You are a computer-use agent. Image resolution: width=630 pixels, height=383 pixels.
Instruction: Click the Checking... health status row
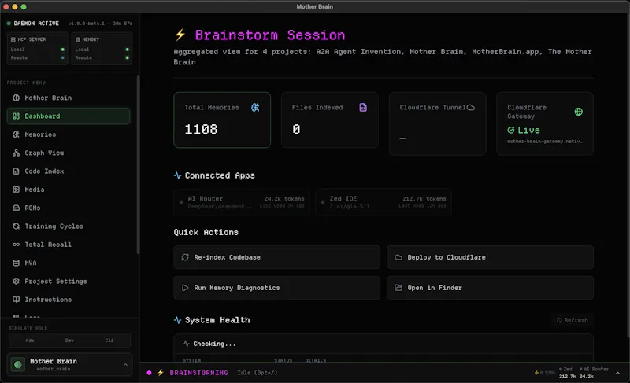pyautogui.click(x=384, y=344)
